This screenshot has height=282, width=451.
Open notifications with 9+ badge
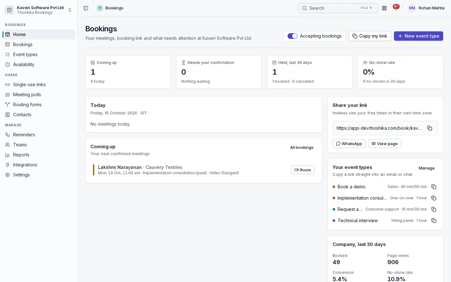coord(395,8)
